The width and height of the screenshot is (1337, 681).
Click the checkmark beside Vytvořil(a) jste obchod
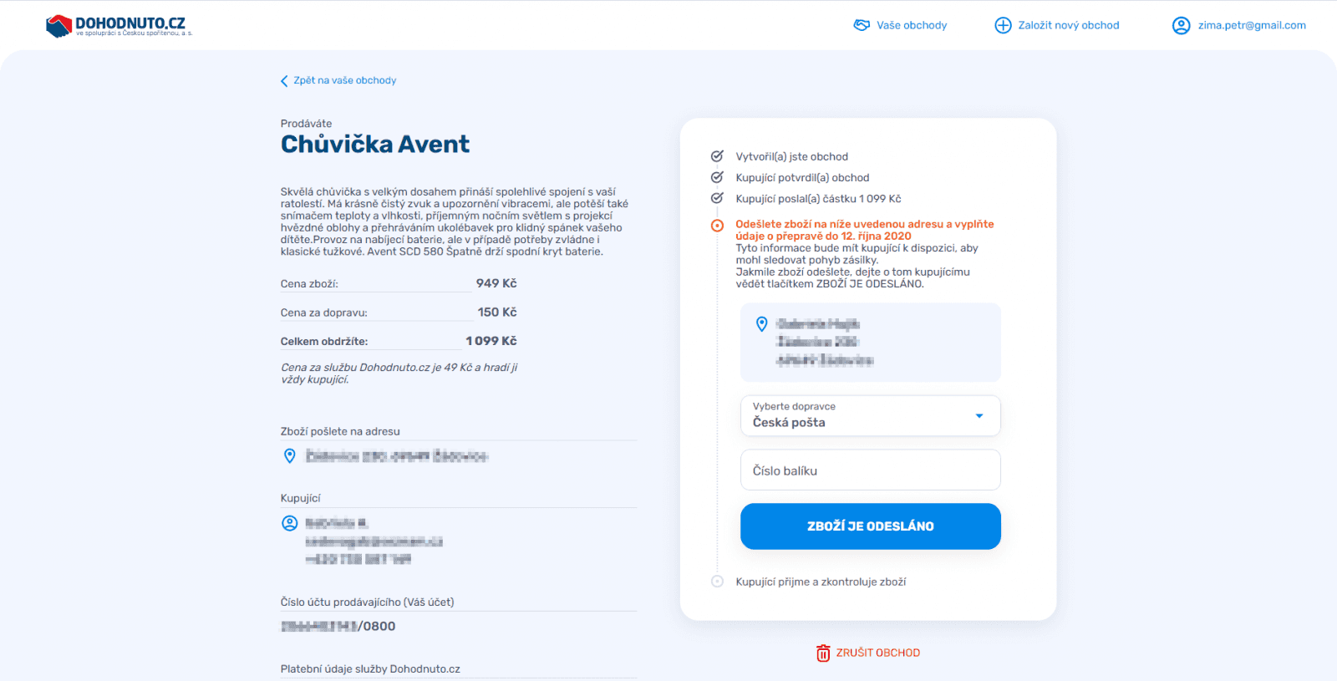coord(717,156)
